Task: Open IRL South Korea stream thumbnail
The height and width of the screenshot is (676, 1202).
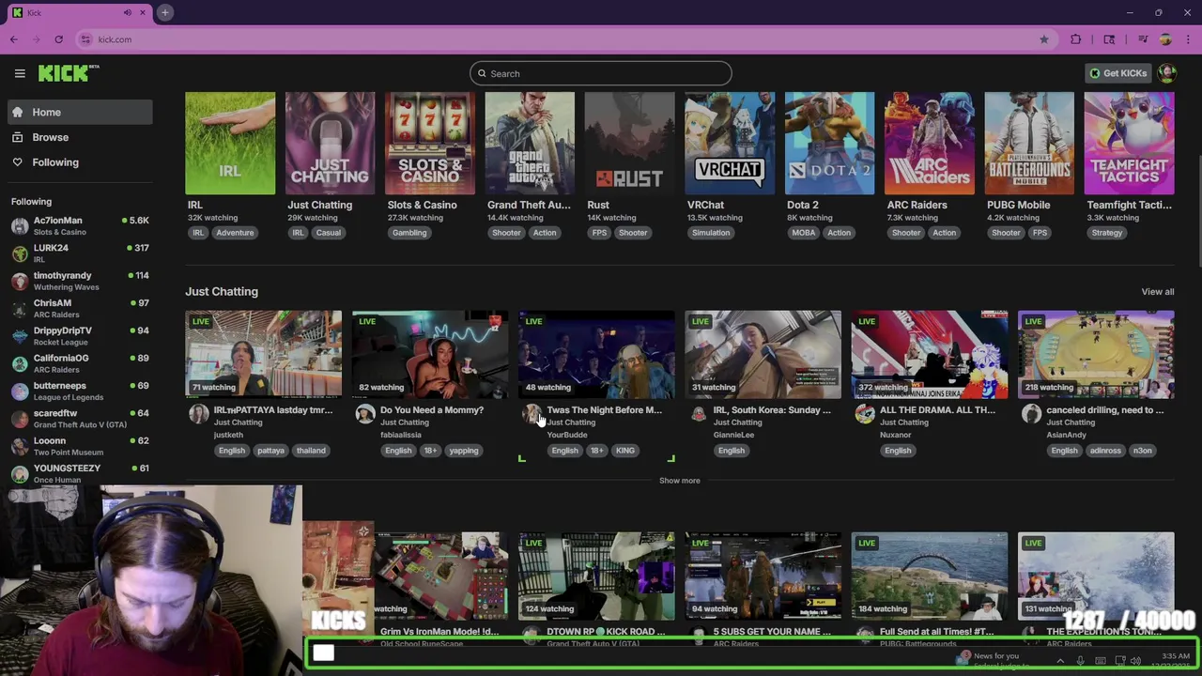Action: (x=763, y=354)
